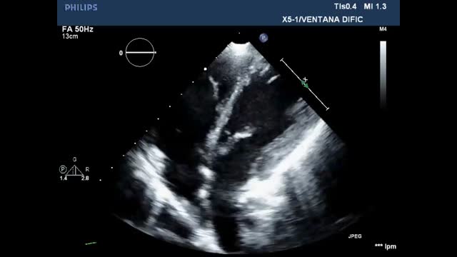Click the *** lpm heart rate readout
The height and width of the screenshot is (257, 457).
[x=386, y=246]
